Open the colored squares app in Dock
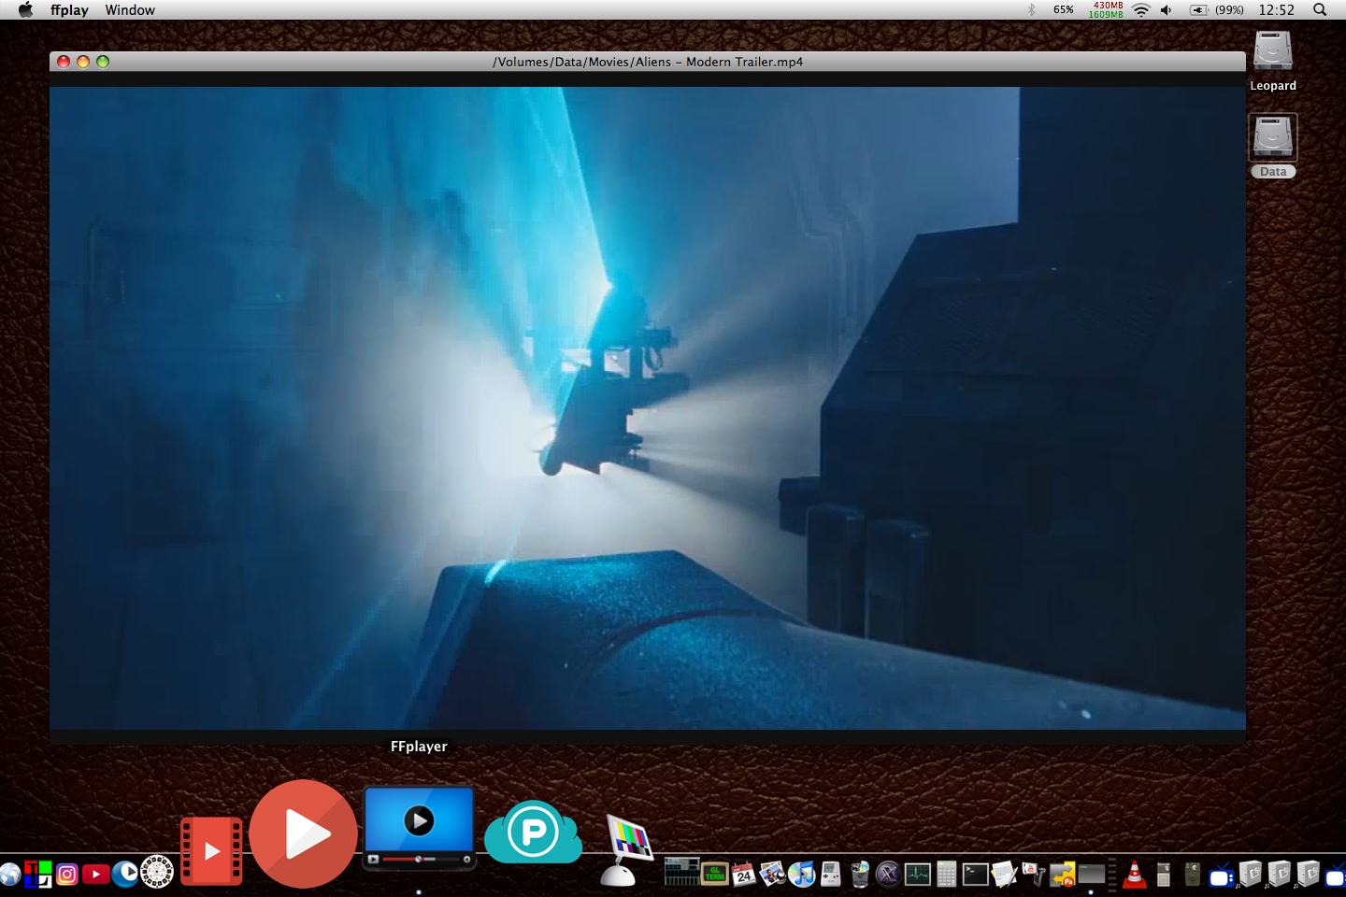The image size is (1346, 897). [37, 874]
